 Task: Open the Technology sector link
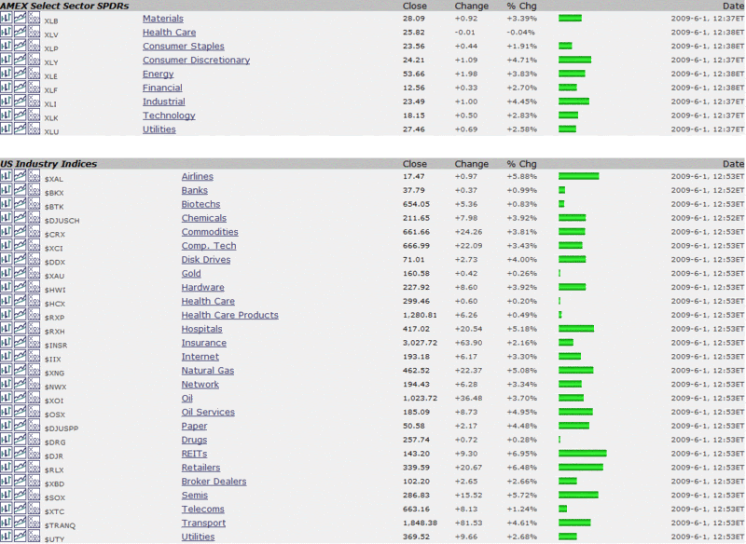point(169,116)
